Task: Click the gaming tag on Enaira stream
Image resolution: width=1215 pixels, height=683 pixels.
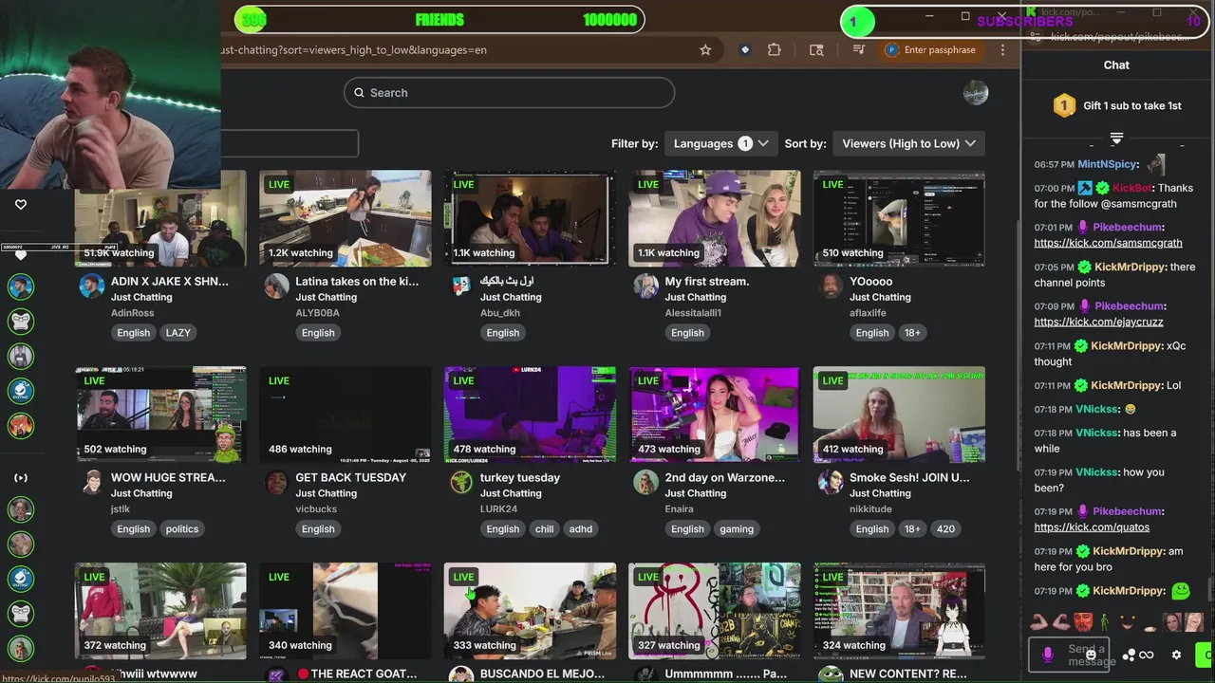Action: coord(737,529)
